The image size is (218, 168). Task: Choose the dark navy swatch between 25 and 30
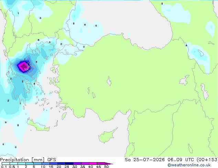(69, 164)
